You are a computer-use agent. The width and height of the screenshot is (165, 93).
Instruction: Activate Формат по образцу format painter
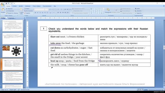tap(12, 13)
